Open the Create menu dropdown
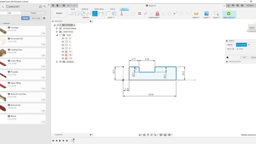Screen dimensions: 256x144 pos(86,18)
